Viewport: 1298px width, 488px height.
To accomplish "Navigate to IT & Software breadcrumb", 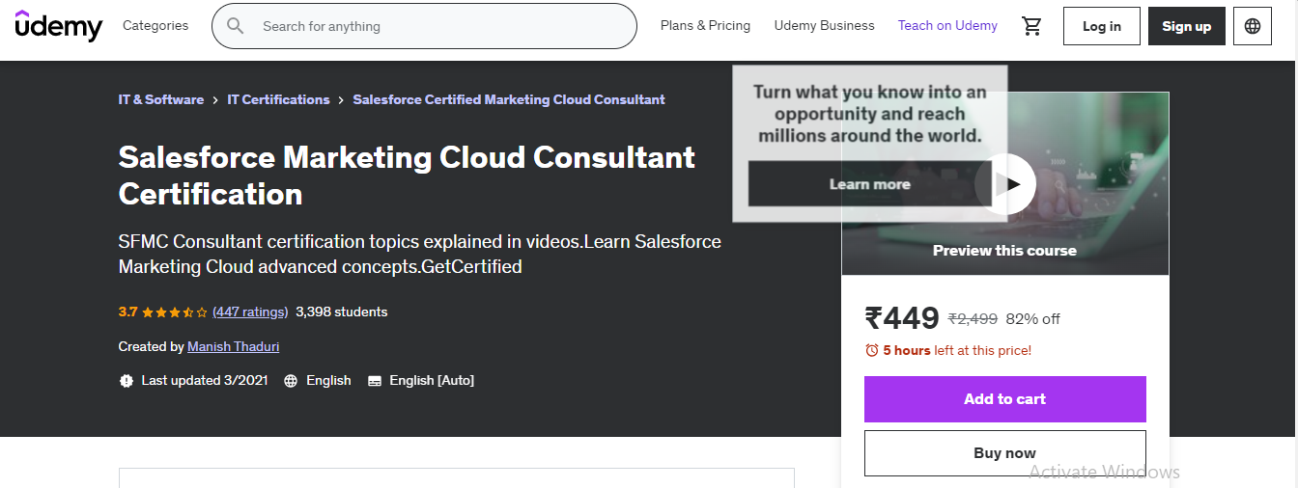I will point(161,99).
